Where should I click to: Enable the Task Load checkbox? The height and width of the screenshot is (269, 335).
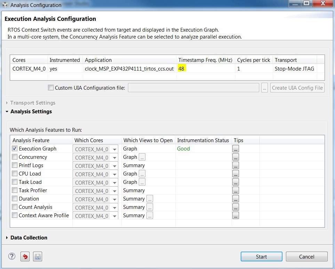[x=15, y=182]
